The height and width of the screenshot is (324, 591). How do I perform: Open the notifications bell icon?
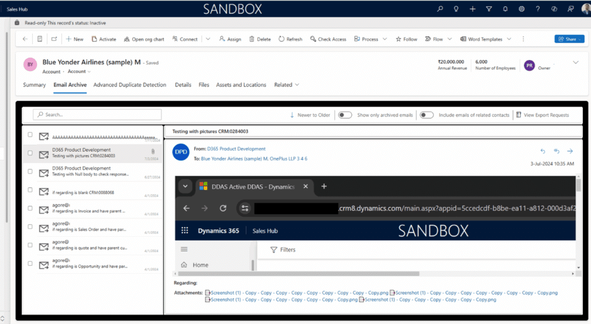505,9
